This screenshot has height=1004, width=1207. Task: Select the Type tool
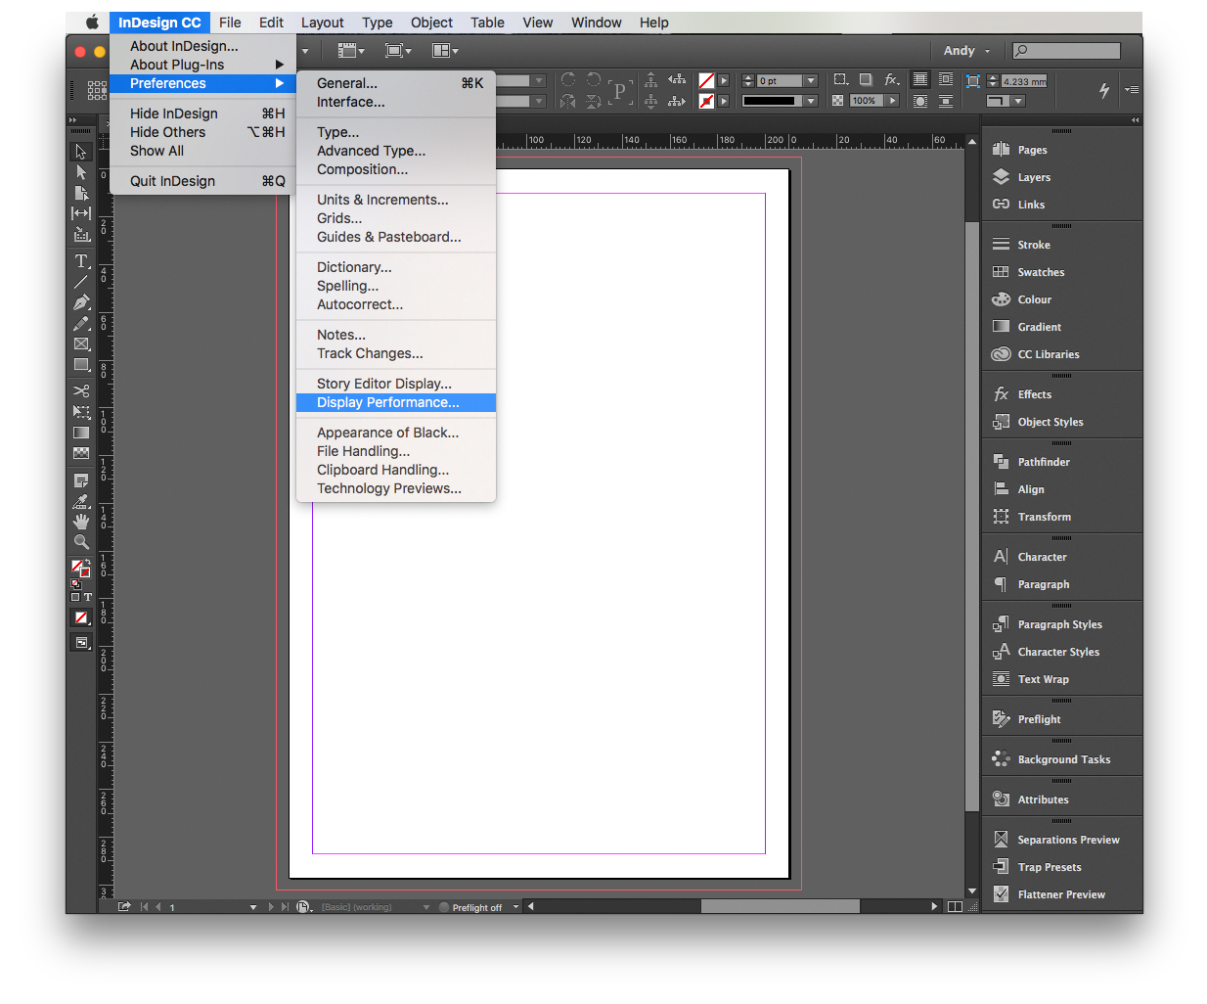pyautogui.click(x=81, y=261)
